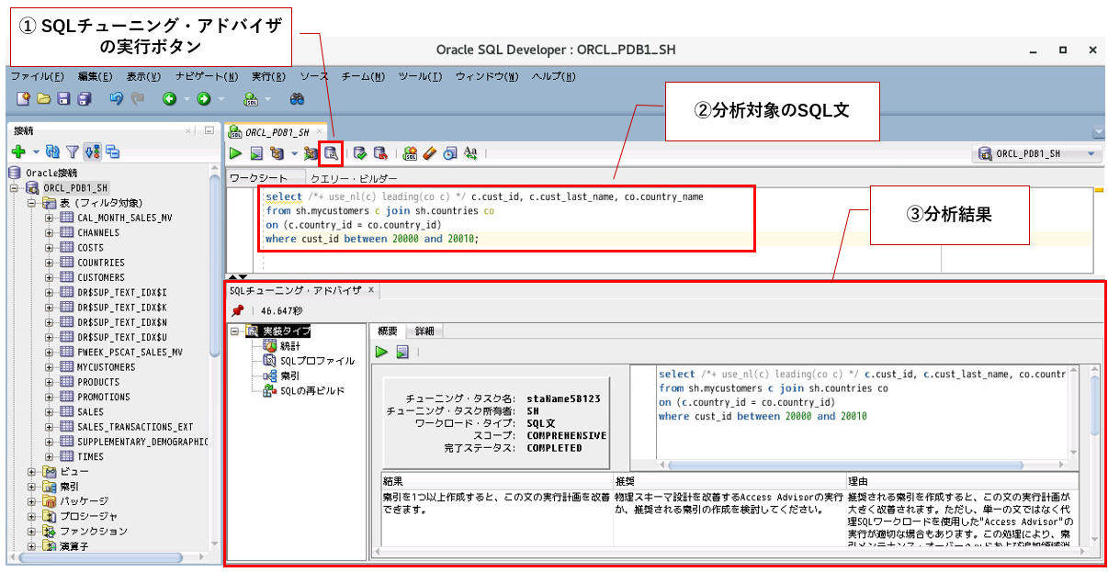
Task: Click the SQL History clock icon
Action: click(x=449, y=154)
